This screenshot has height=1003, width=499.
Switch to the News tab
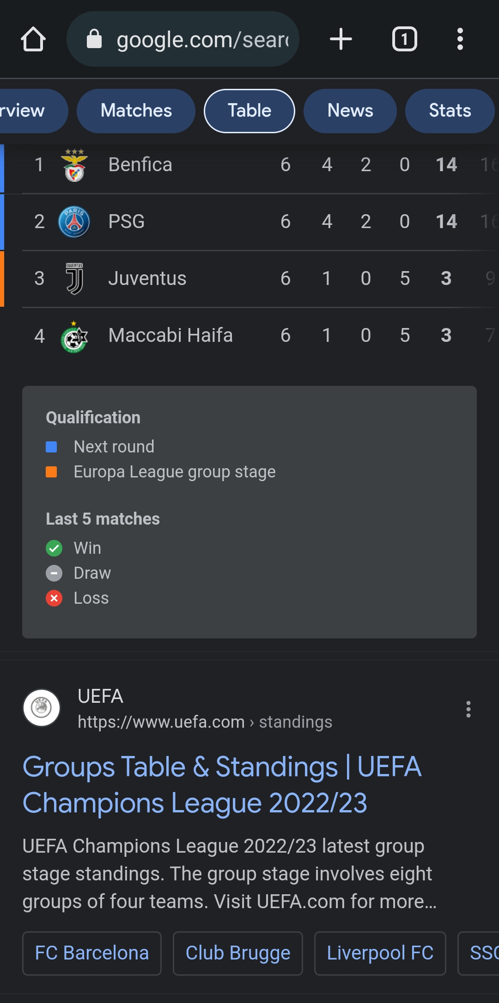[x=350, y=111]
